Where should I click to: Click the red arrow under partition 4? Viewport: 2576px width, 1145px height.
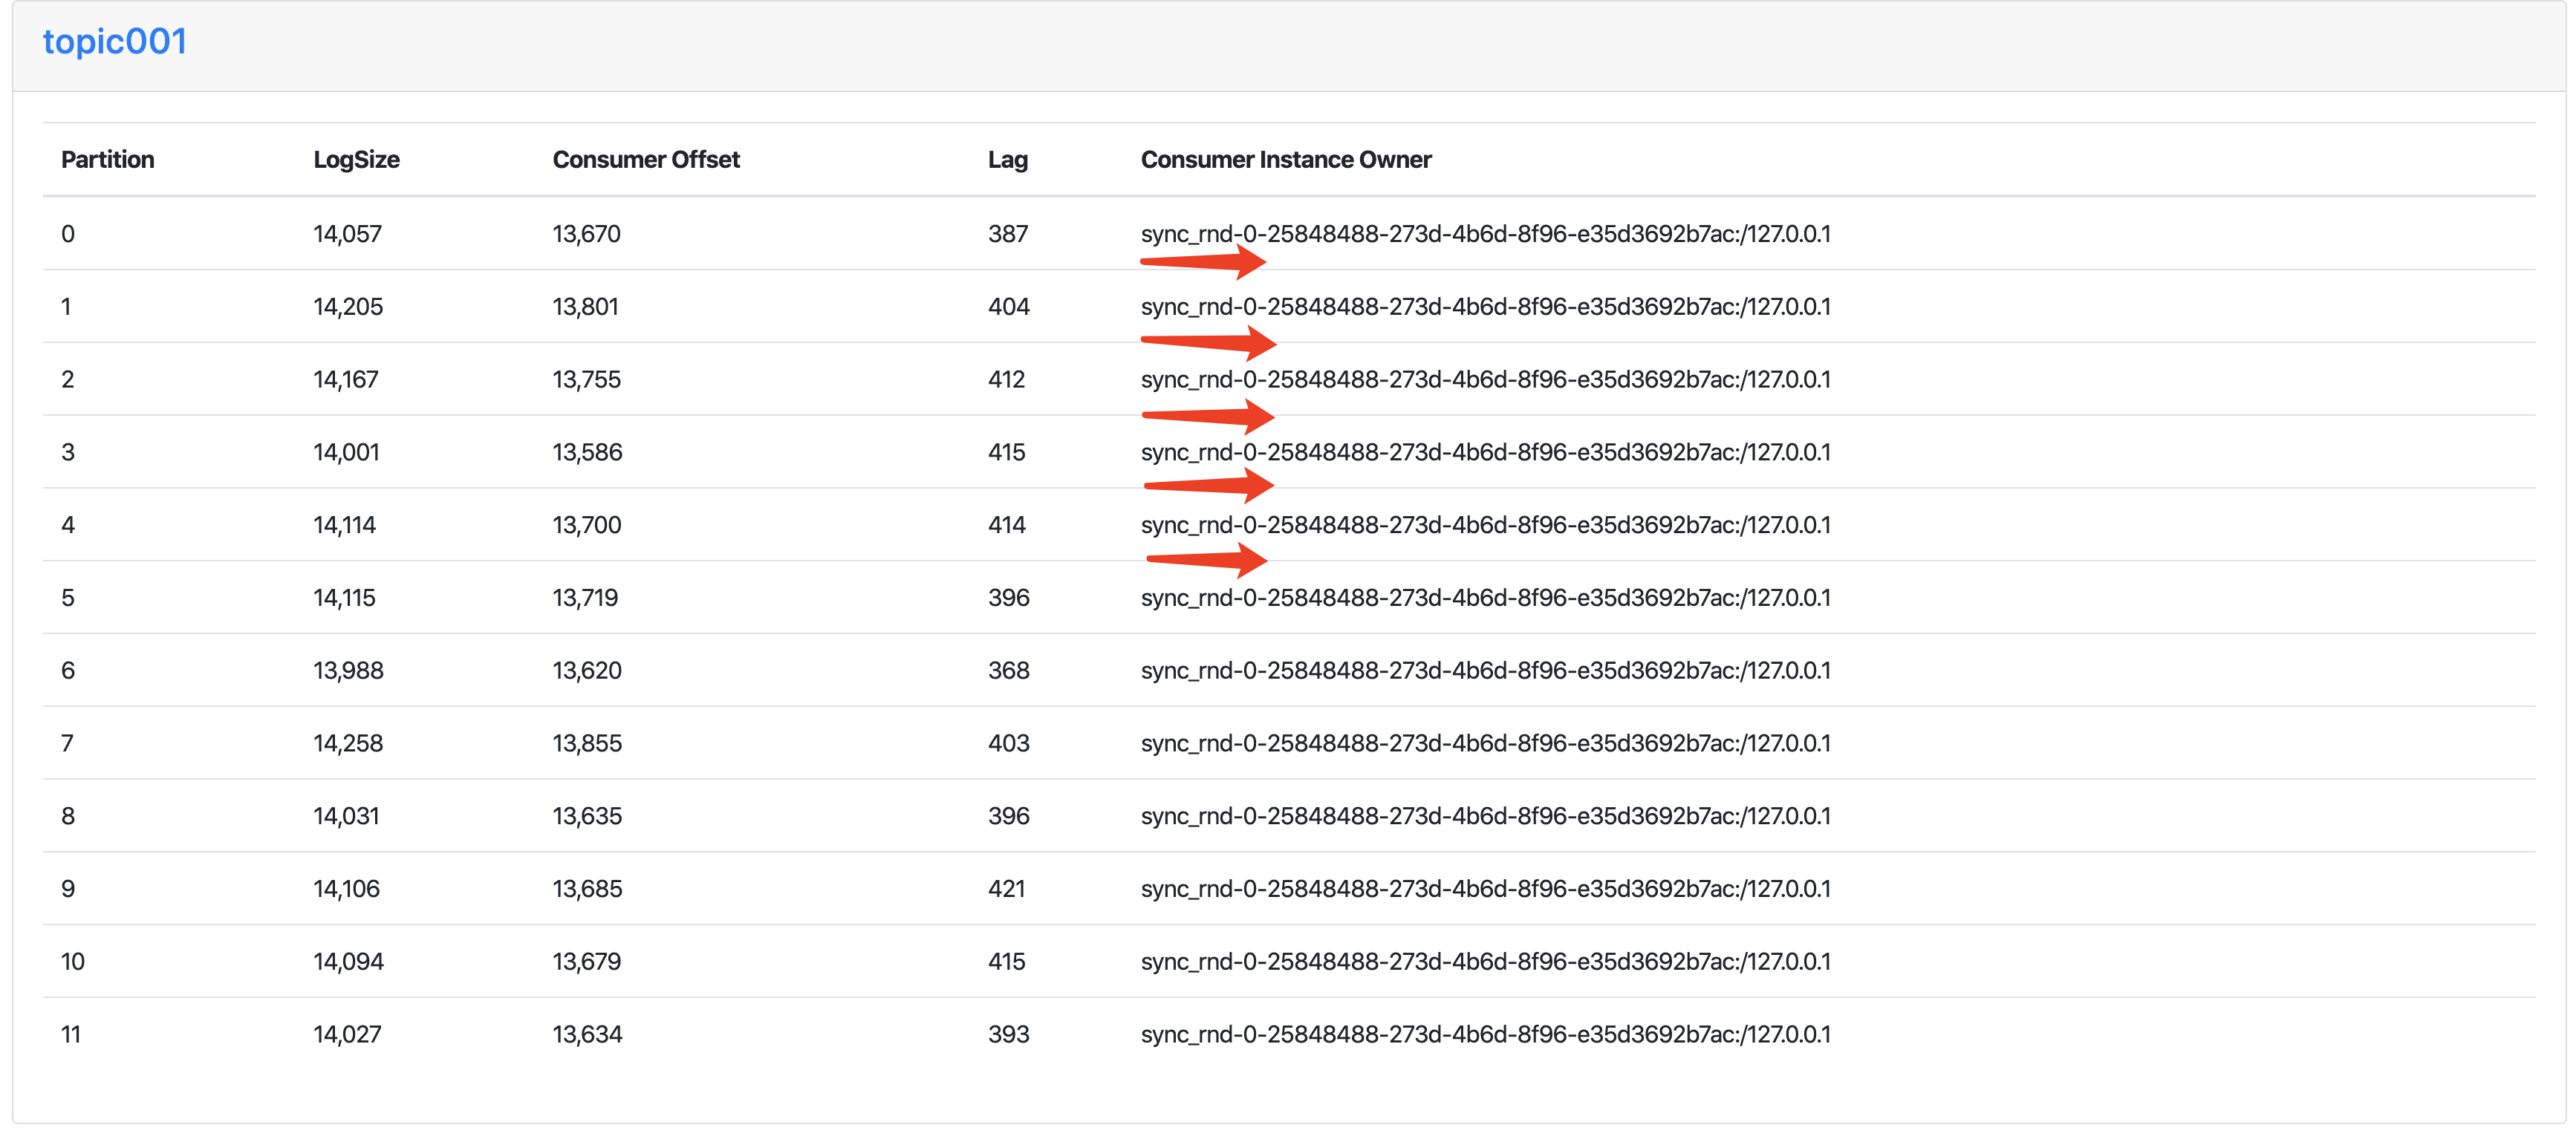tap(1208, 560)
